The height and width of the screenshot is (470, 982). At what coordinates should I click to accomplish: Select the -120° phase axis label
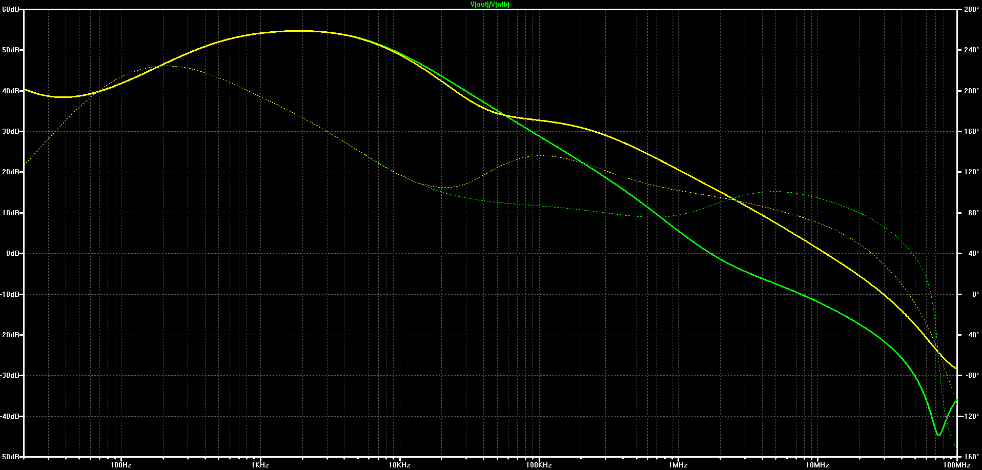tap(970, 416)
